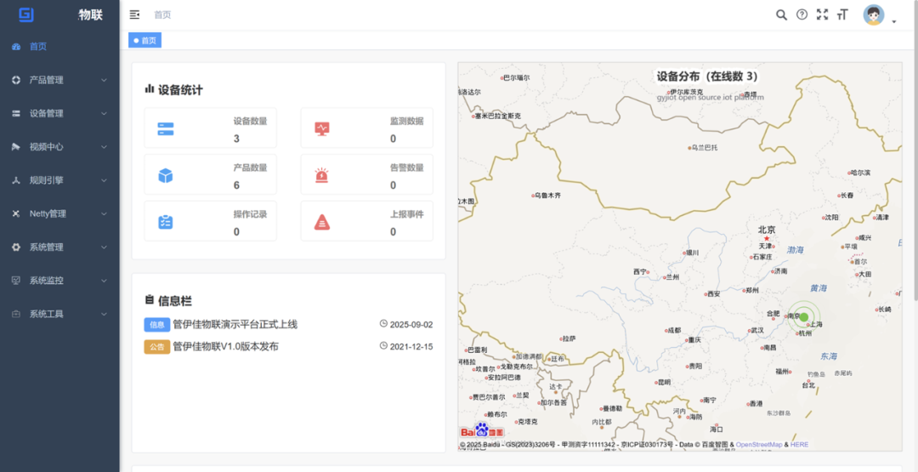Click the 乌鲁木齐 city label on map

click(x=548, y=195)
